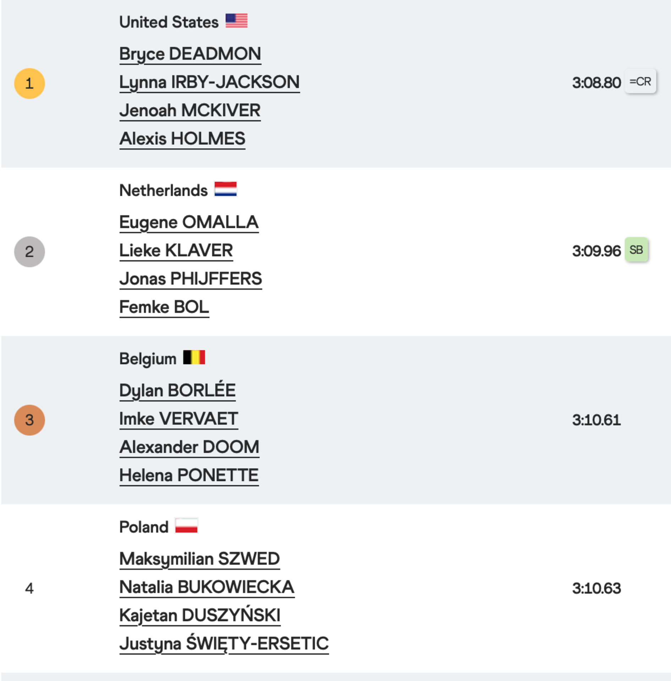Click the bronze third-place medal badge
The width and height of the screenshot is (671, 681).
(x=29, y=420)
